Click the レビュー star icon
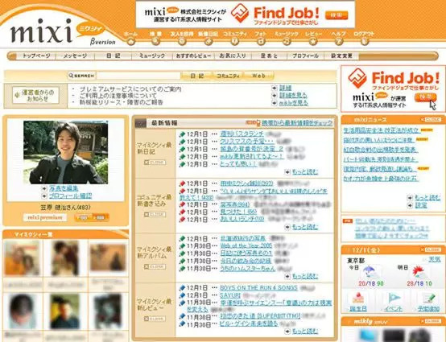Viewport: 446px width, 342px height. tap(313, 42)
